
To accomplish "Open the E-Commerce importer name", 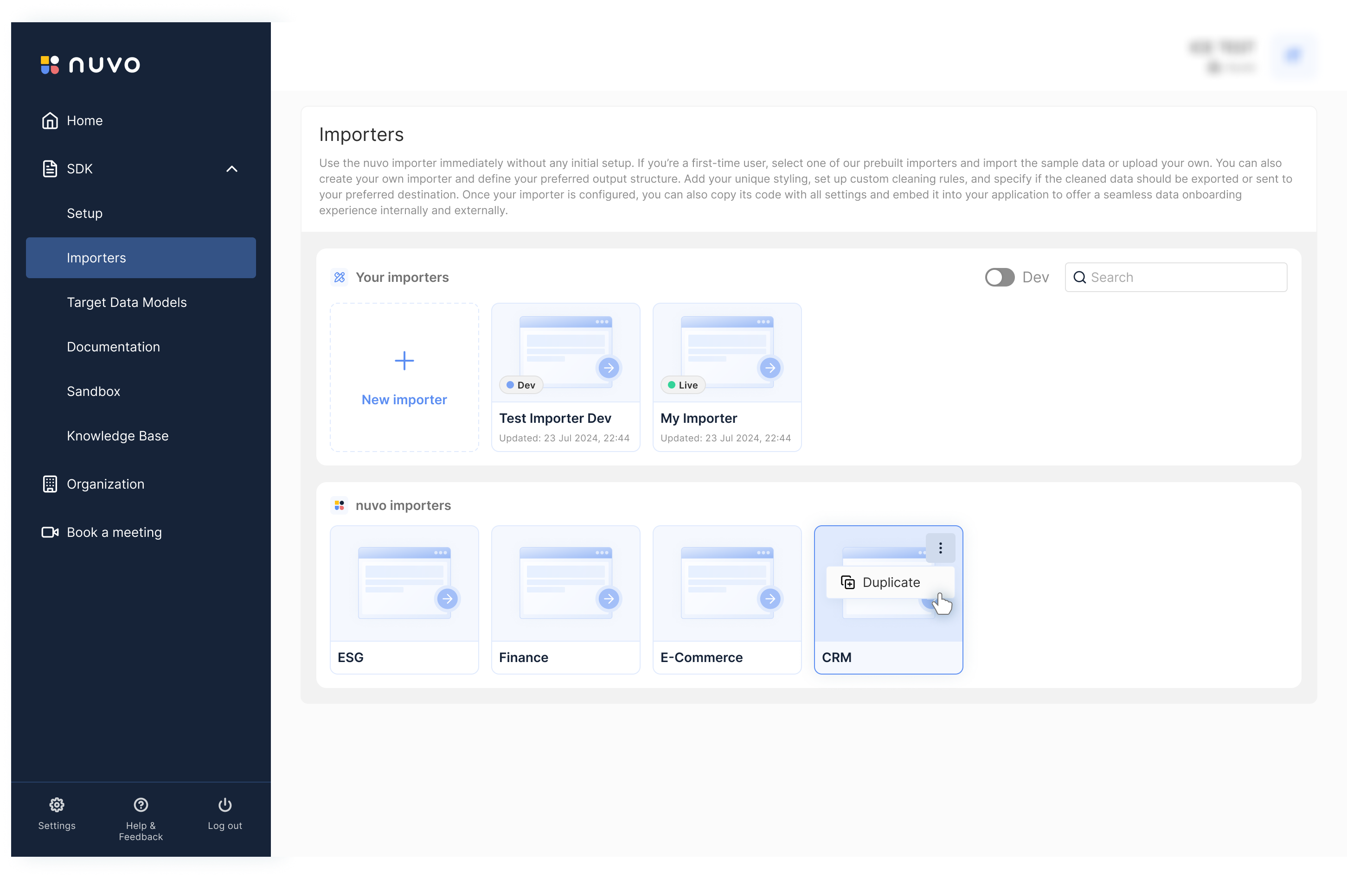I will pos(701,657).
